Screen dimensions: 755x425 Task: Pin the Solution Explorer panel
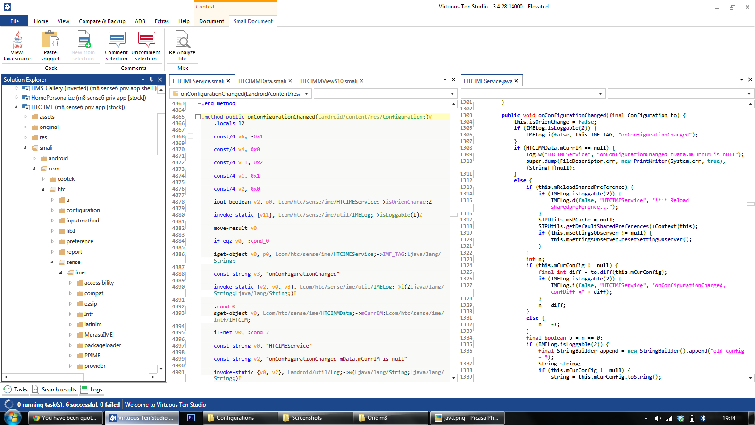[151, 79]
